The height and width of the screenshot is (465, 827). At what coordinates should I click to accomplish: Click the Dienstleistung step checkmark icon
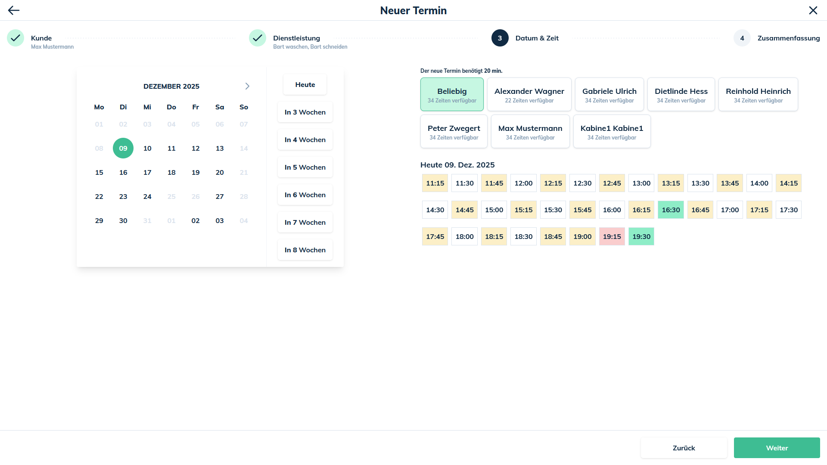pos(258,38)
